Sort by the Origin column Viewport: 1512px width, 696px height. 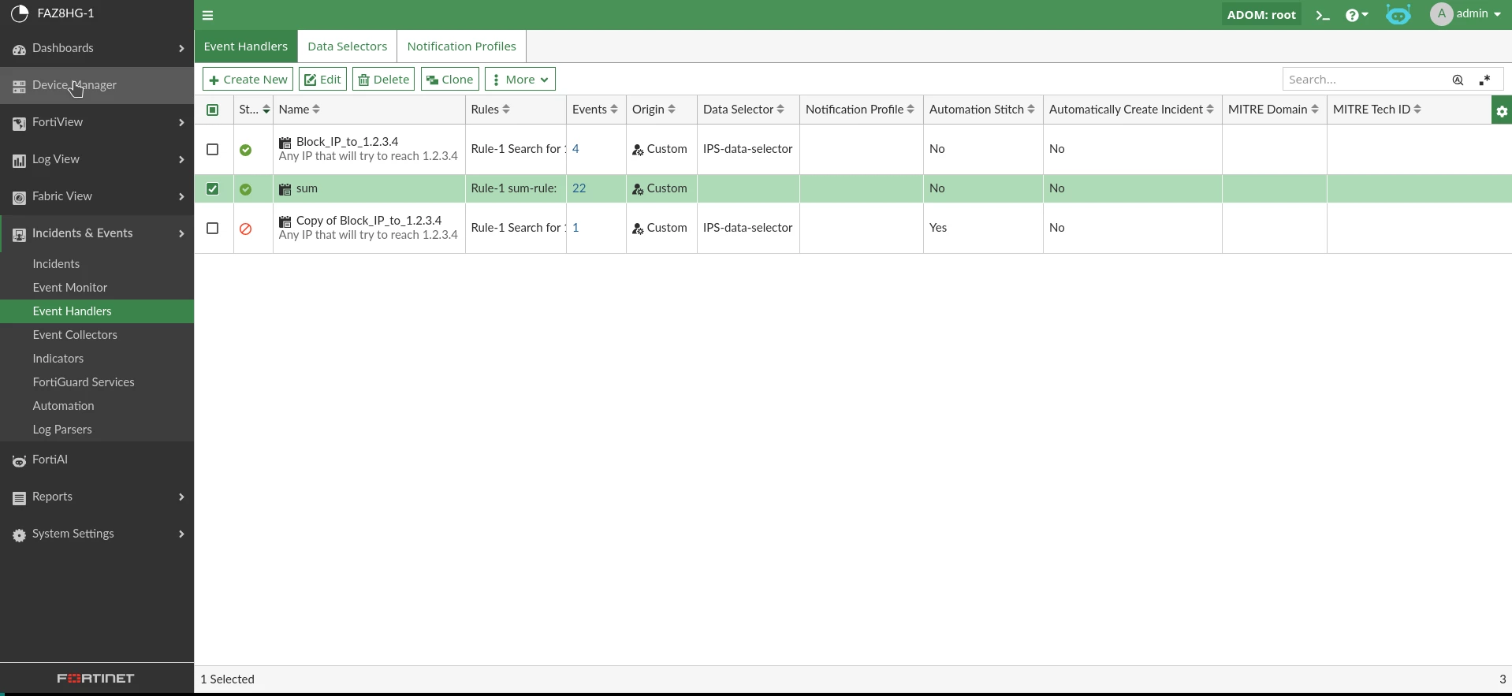coord(654,110)
